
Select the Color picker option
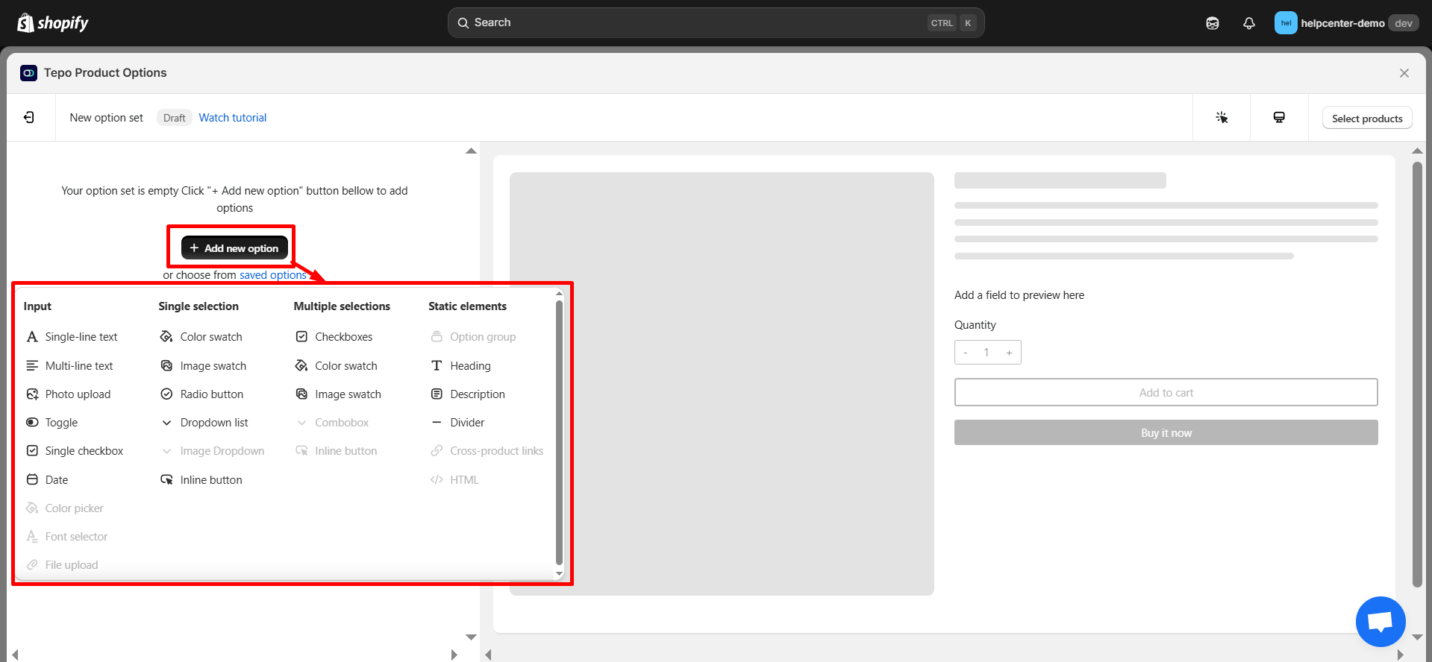click(65, 508)
